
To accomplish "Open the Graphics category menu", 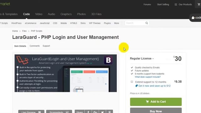I will pyautogui.click(x=66, y=14).
